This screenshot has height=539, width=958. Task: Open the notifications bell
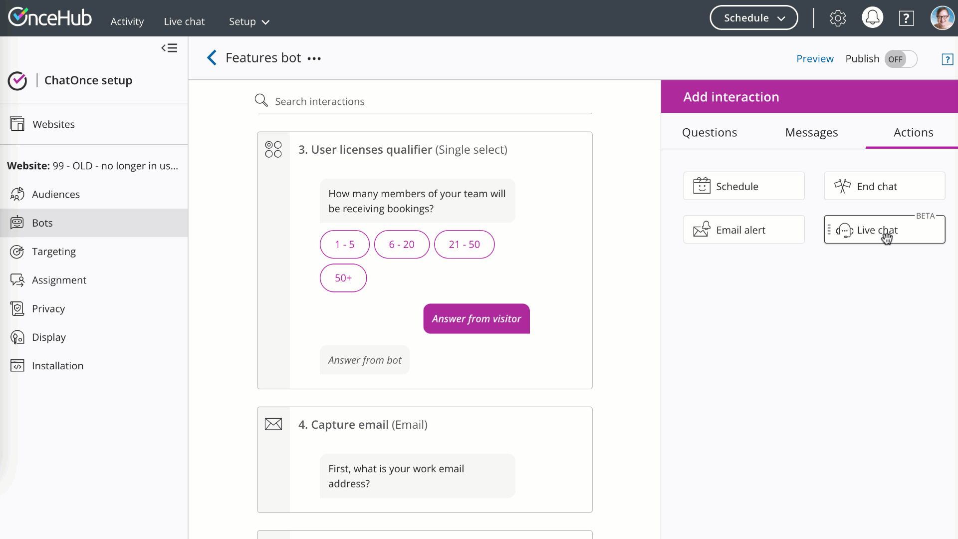tap(872, 18)
